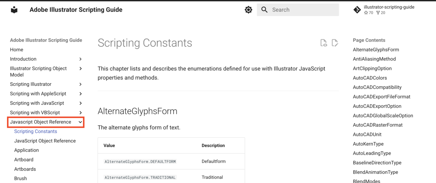Click the Value column header
436x183 pixels.
click(x=109, y=146)
